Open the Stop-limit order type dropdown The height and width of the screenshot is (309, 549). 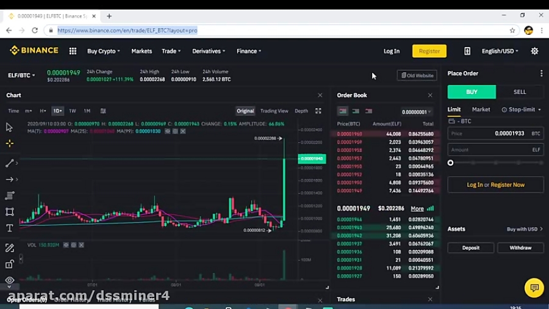pos(522,110)
